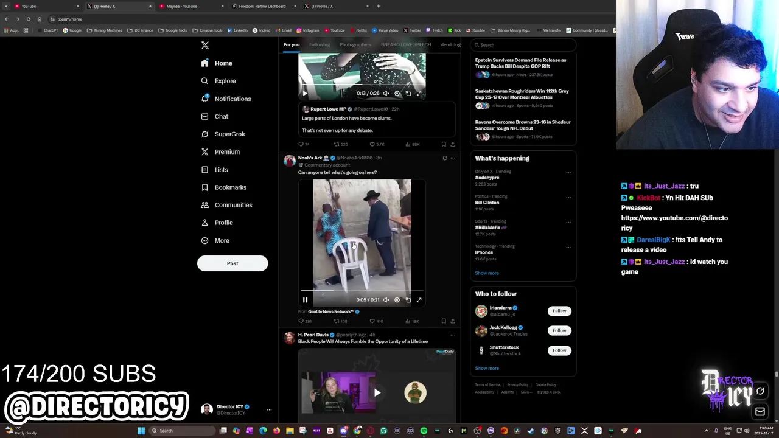This screenshot has height=438, width=779.
Task: Open the X logo home icon
Action: (205, 46)
